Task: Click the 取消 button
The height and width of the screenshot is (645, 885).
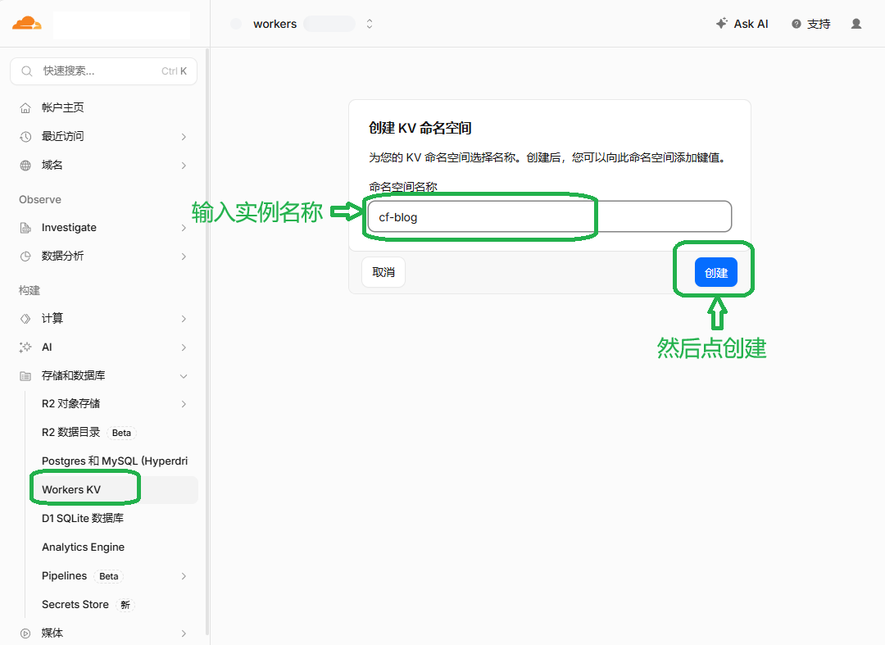Action: point(383,272)
